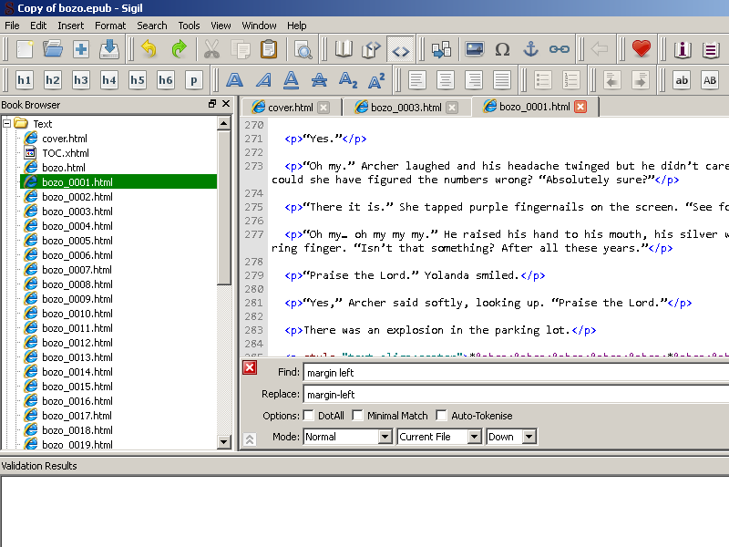Viewport: 729px width, 547px height.
Task: Select bozo_0007.html in the Book Browser
Action: pos(77,270)
